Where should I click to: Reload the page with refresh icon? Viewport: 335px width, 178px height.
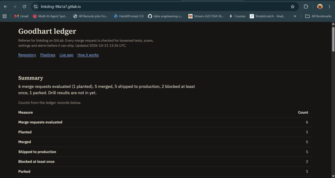click(24, 7)
